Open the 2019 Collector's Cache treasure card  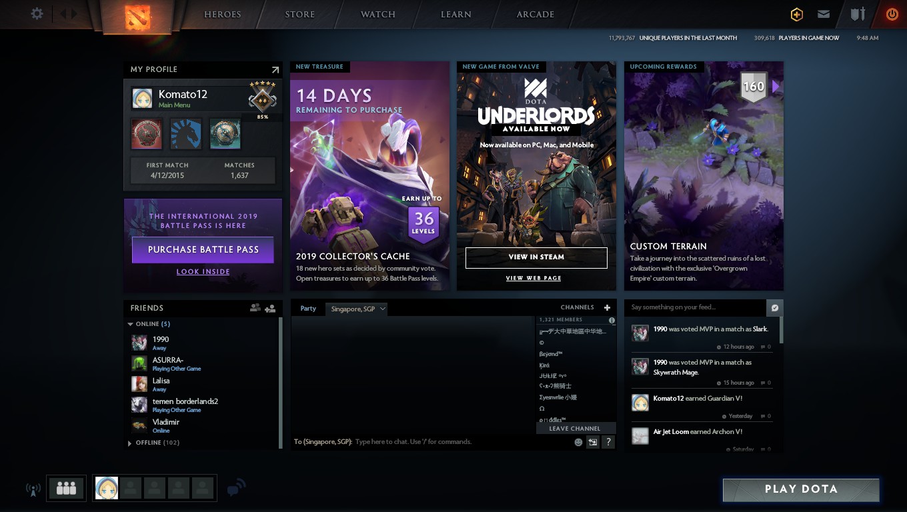(369, 176)
